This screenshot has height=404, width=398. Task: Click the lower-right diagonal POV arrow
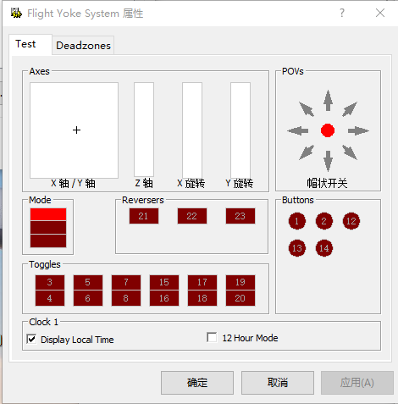(350, 152)
